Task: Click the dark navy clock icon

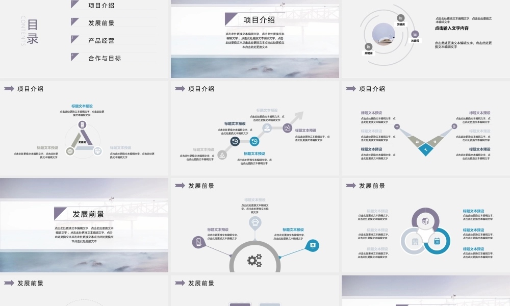Action: (x=235, y=141)
